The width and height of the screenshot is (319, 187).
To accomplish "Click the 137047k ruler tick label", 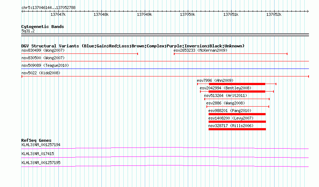I will (x=58, y=14).
